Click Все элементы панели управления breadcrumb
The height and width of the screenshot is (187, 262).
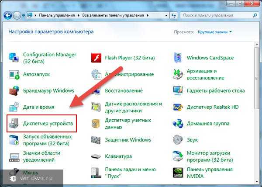pos(113,15)
